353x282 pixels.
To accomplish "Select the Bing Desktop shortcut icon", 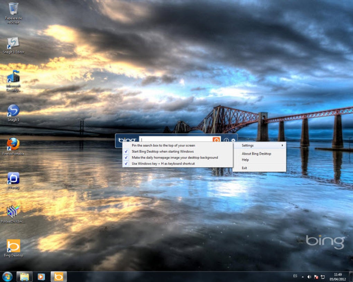I will pos(13,248).
